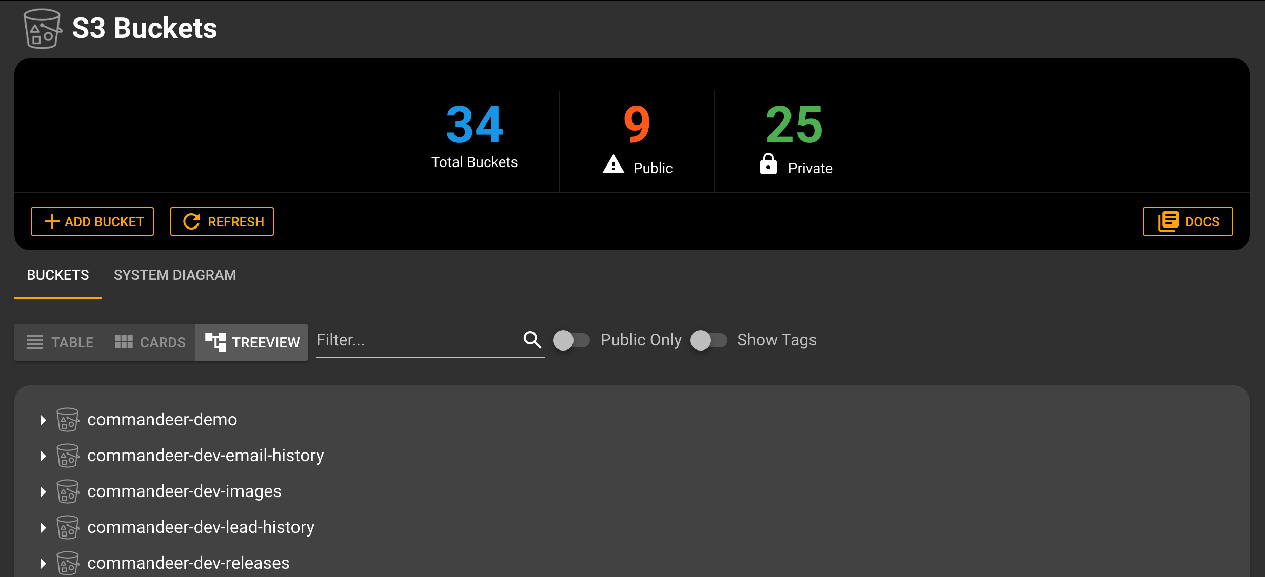The width and height of the screenshot is (1265, 577).
Task: Toggle the Public Only switch
Action: pyautogui.click(x=571, y=340)
